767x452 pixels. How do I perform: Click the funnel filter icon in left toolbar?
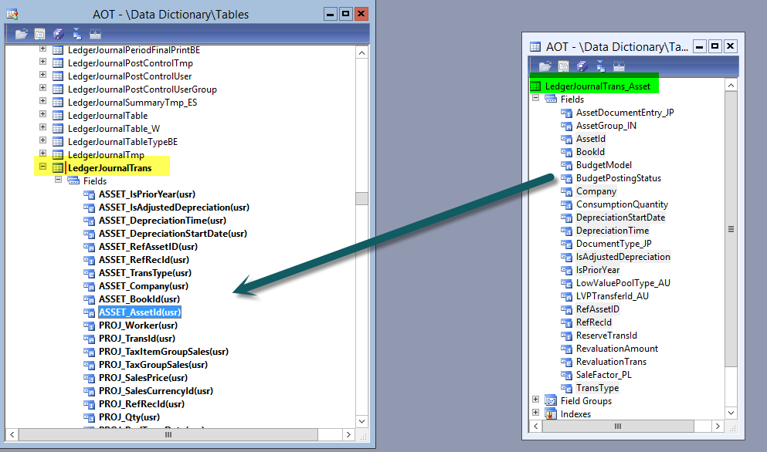(x=76, y=33)
